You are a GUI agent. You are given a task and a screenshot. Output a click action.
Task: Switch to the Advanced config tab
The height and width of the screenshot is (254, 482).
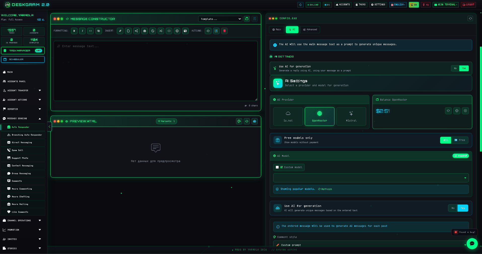tap(310, 30)
